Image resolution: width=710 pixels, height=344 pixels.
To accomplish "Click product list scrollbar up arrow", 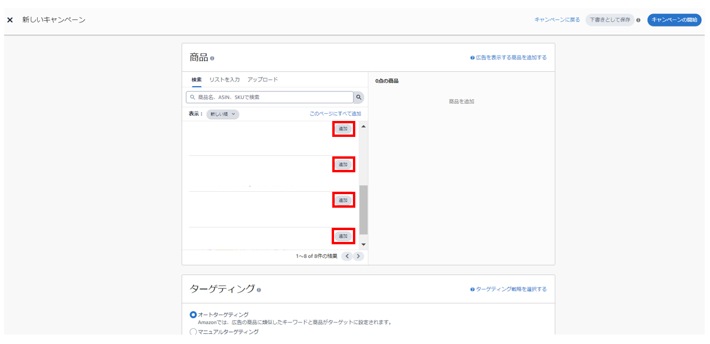I will coord(364,126).
